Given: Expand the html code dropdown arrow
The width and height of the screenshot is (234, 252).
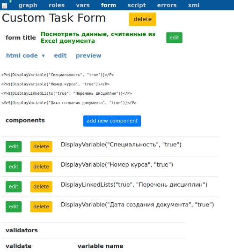Looking at the screenshot, I should [43, 56].
